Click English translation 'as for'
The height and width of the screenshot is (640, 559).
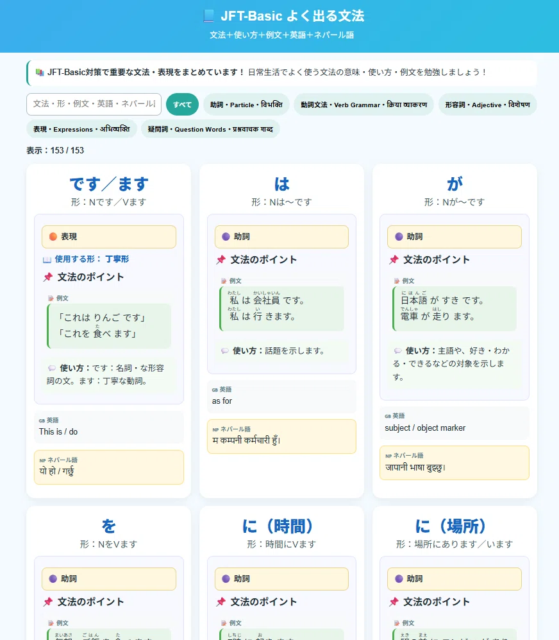coord(222,401)
